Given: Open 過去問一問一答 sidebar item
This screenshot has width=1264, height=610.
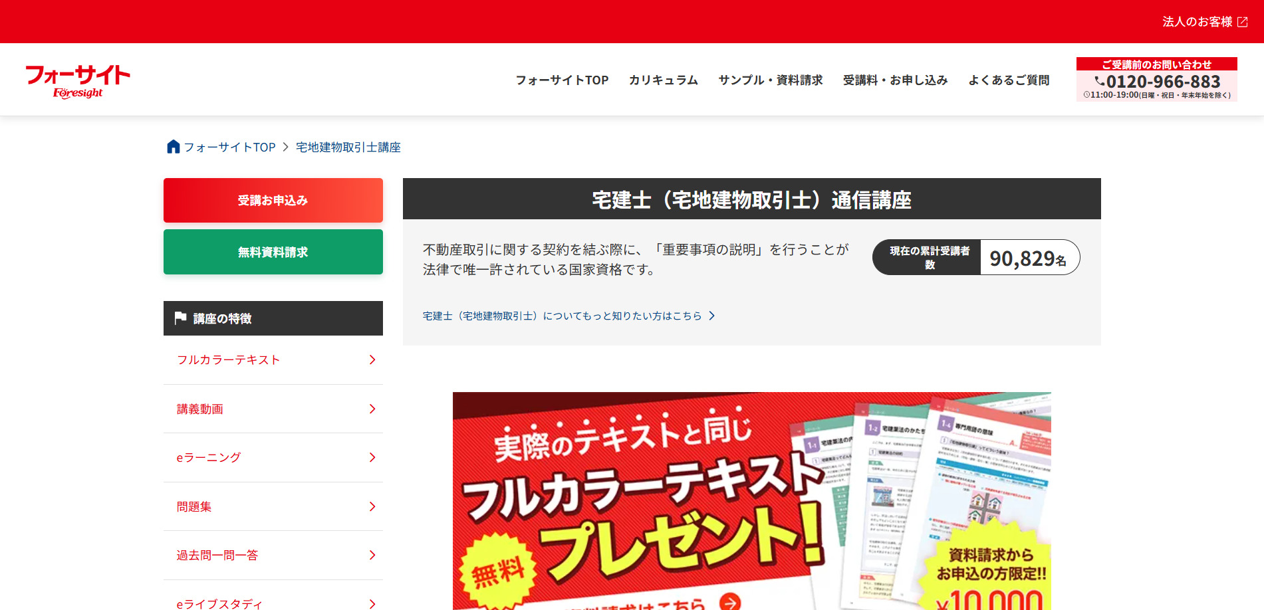Looking at the screenshot, I should point(273,555).
